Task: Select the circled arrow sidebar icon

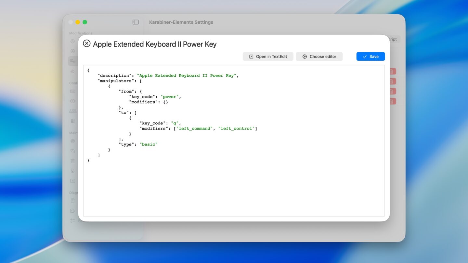Action: coord(73,51)
